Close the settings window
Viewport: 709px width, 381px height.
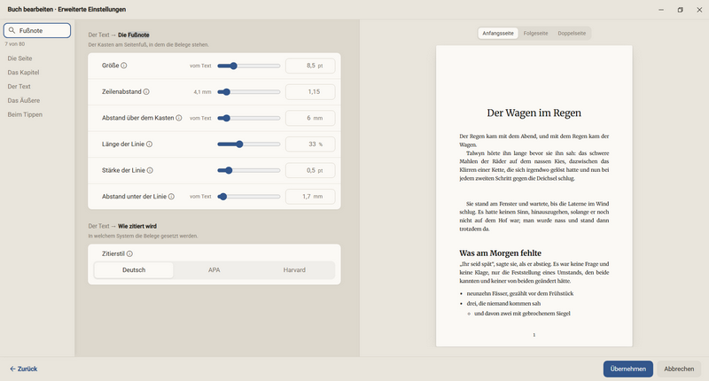699,10
